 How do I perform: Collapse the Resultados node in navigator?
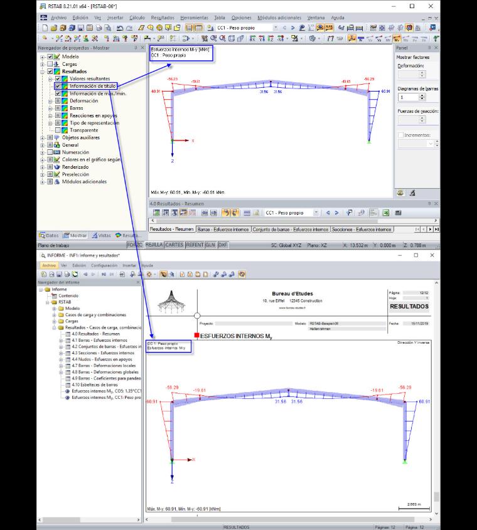pos(43,72)
